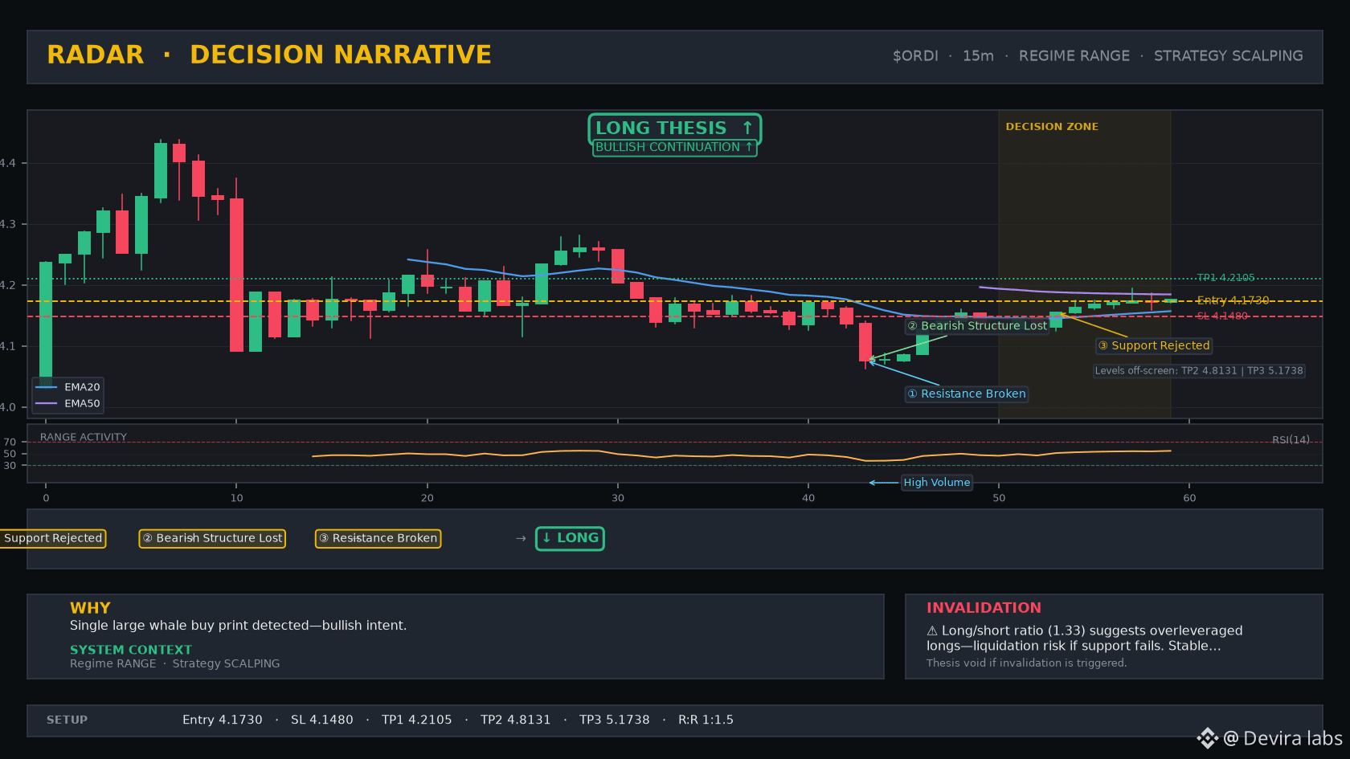
Task: Click TP1 4.2105 in the SETUP row
Action: point(417,720)
